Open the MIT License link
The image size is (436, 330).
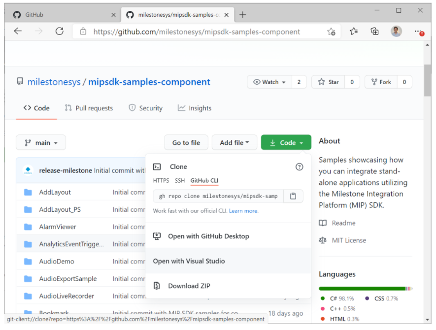click(342, 240)
